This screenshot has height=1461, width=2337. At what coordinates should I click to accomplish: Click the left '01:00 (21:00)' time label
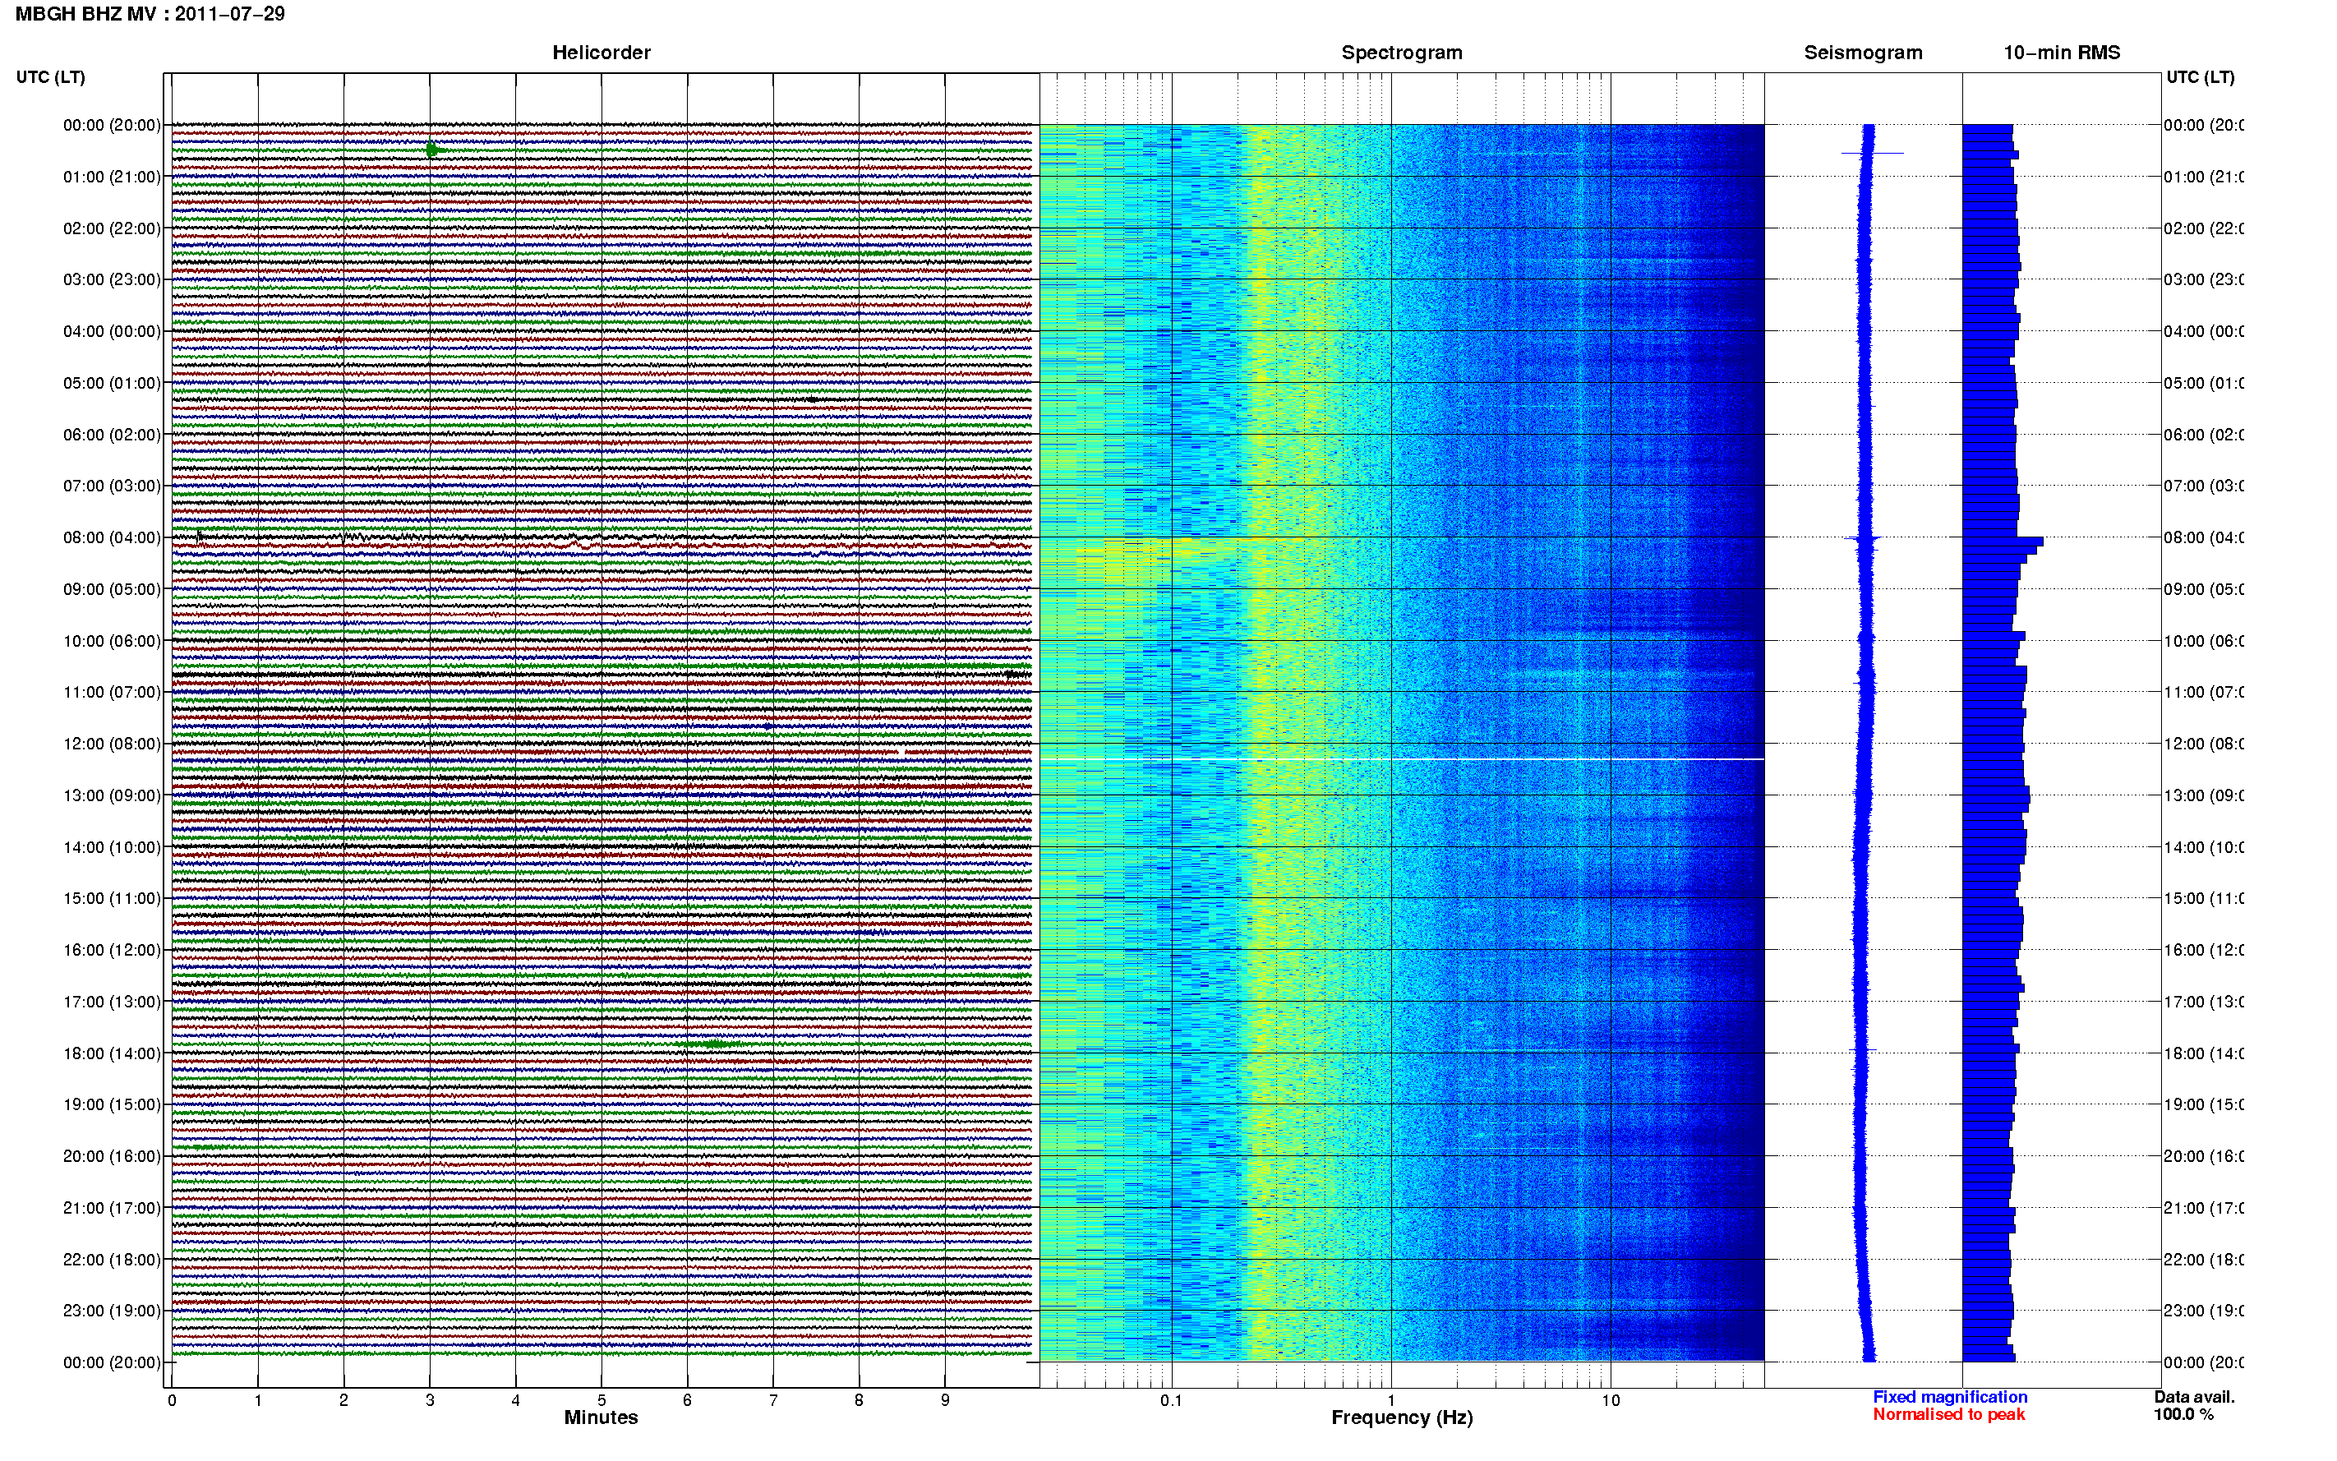tap(112, 177)
